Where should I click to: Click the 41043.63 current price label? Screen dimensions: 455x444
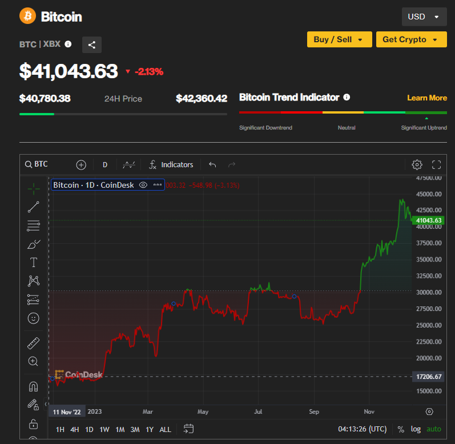pos(428,220)
